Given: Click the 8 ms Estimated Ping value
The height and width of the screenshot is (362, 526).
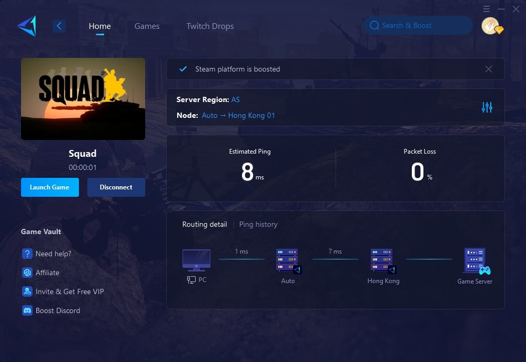Looking at the screenshot, I should 252,172.
